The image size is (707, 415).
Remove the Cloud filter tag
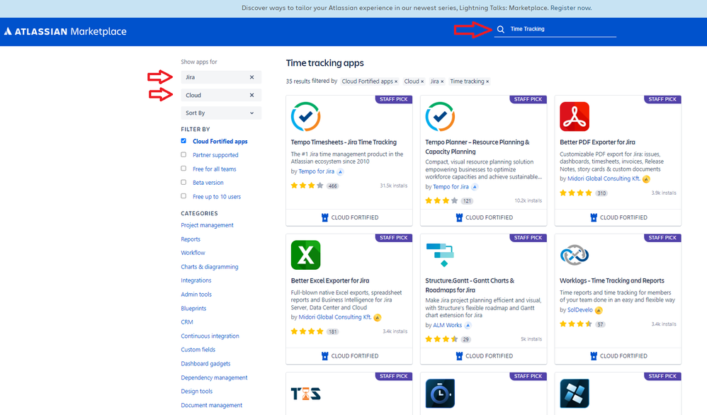[422, 81]
